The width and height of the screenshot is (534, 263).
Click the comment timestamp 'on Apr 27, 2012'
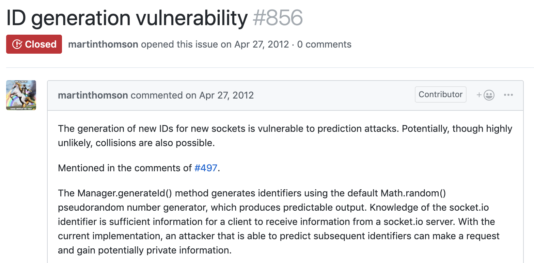point(220,95)
